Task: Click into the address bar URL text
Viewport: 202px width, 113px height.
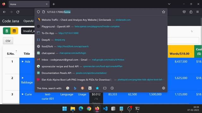Action: coord(59,12)
